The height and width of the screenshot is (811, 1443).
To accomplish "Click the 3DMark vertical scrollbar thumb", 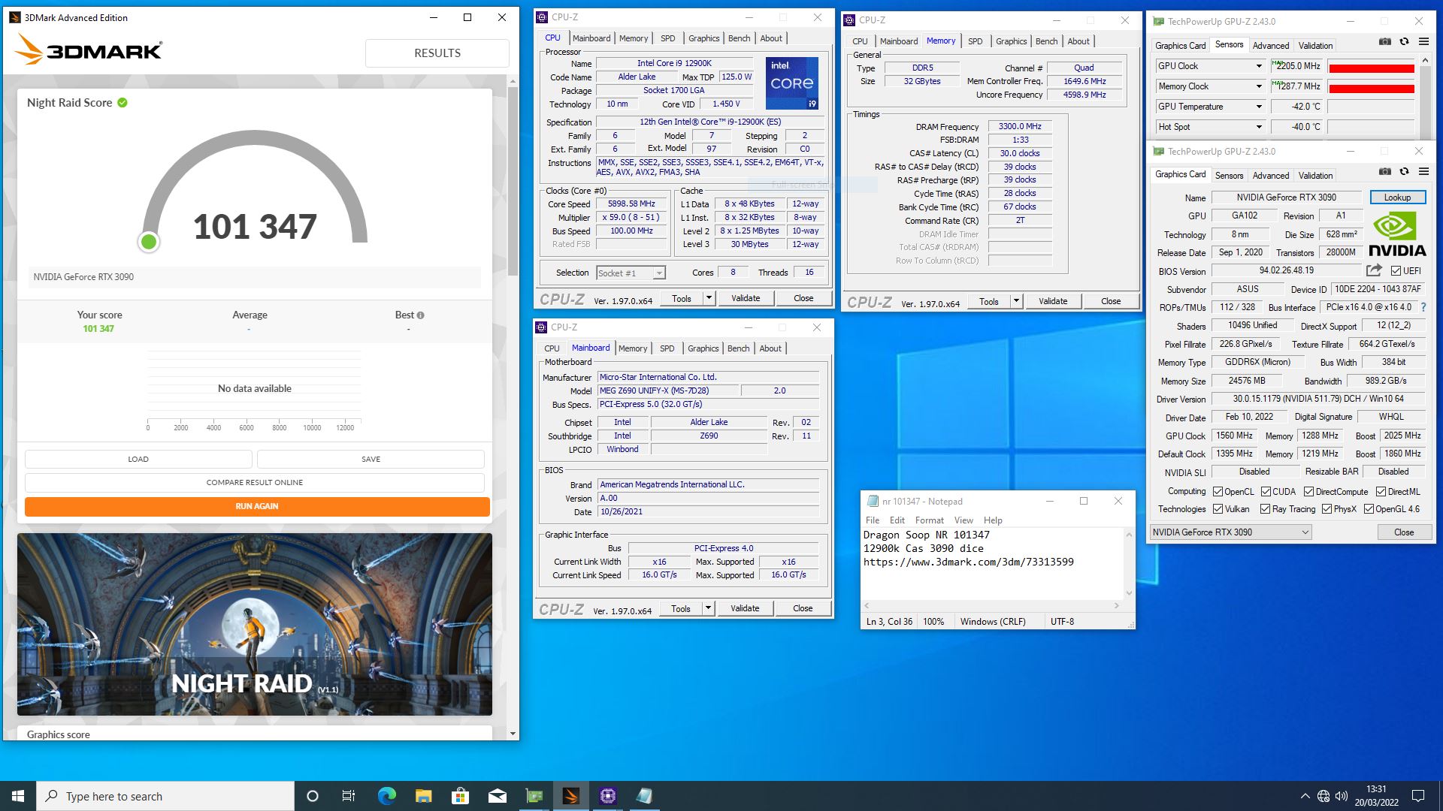I will click(x=513, y=180).
